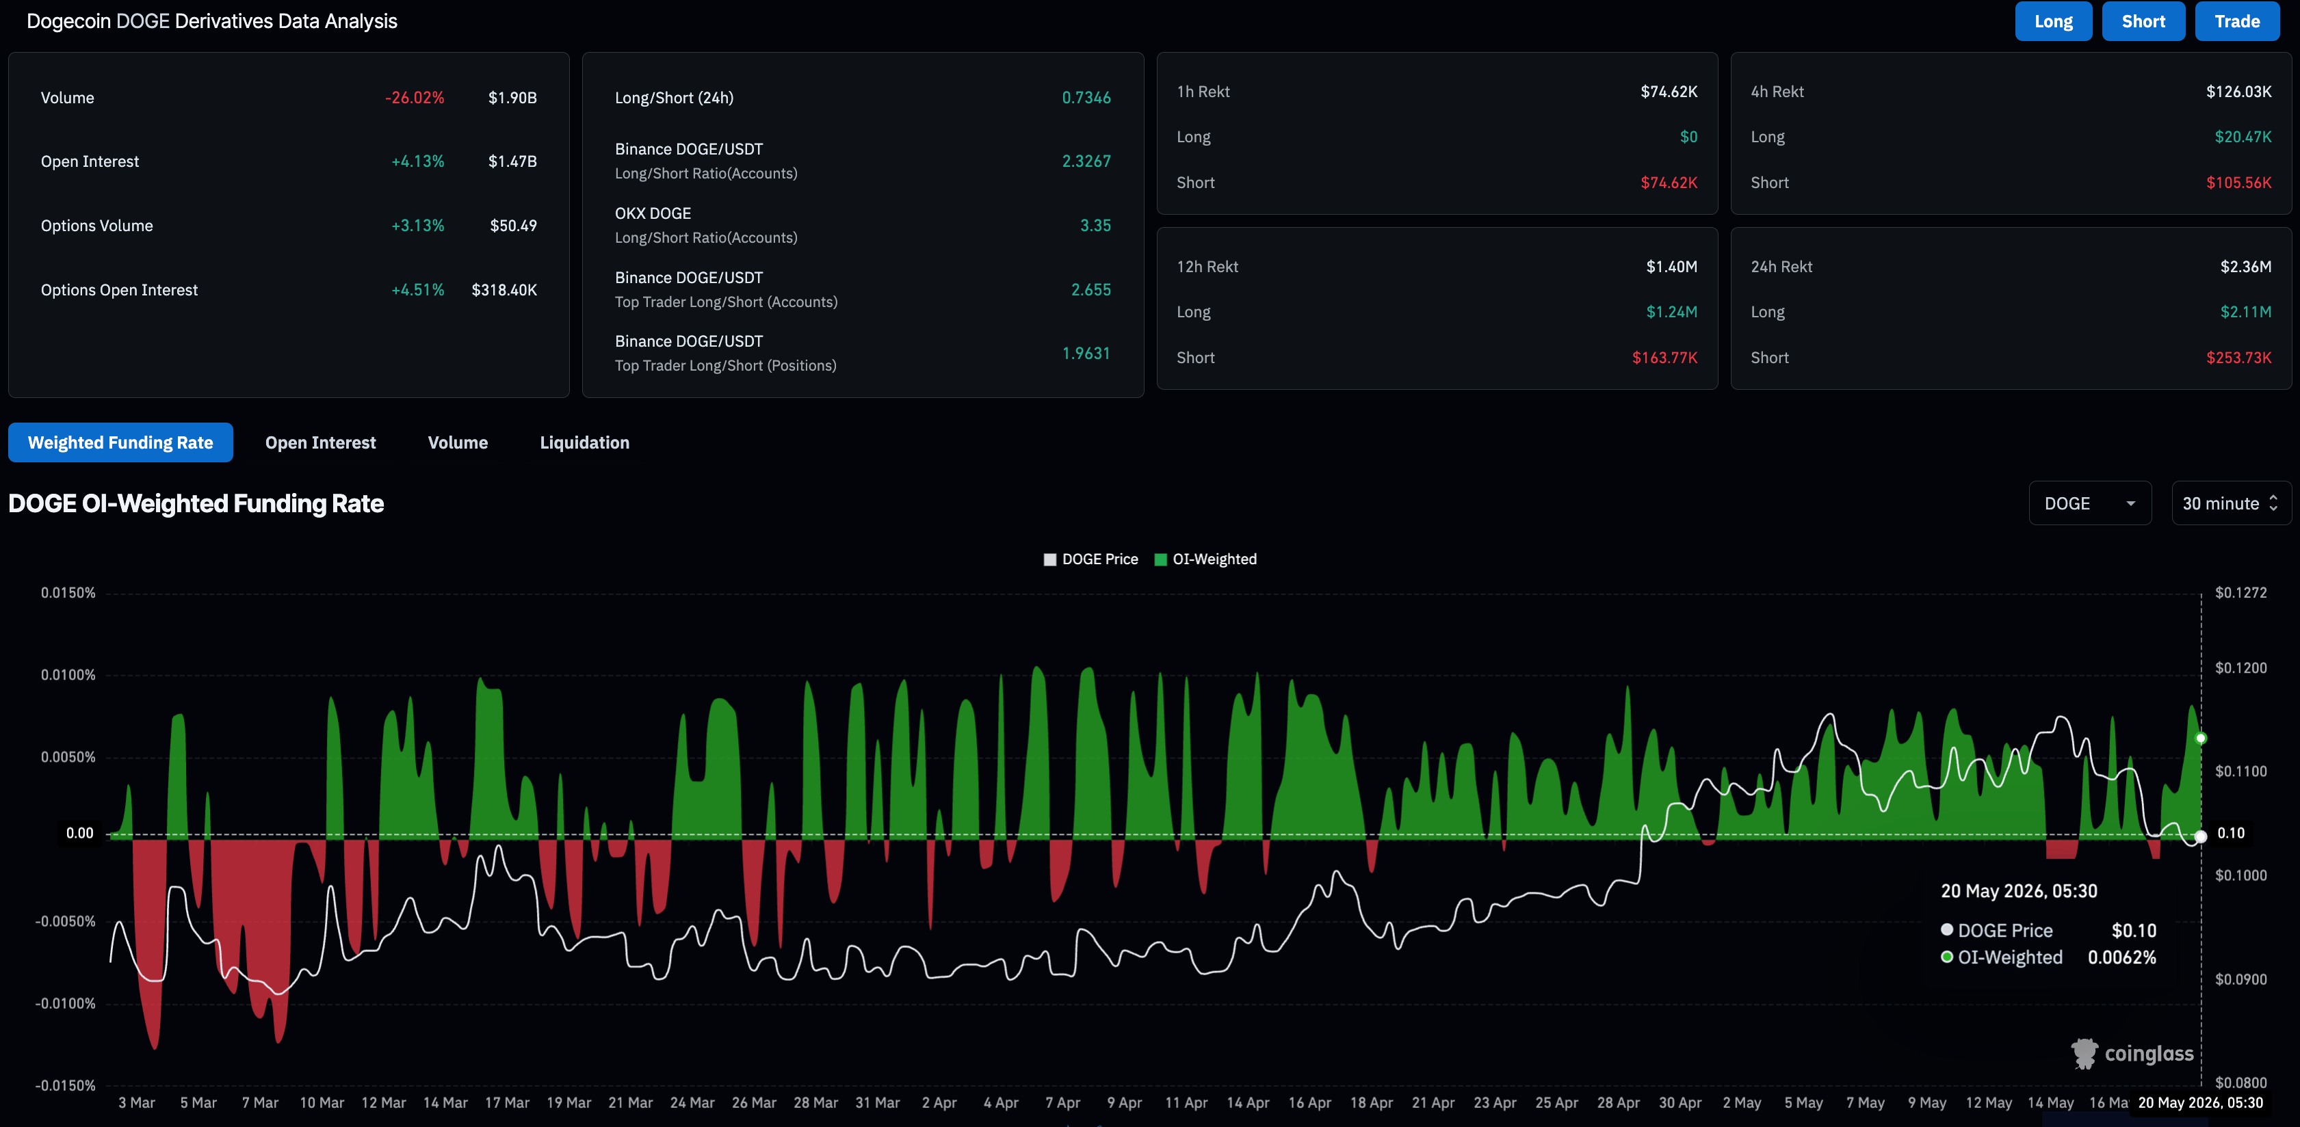Click the $0.1272 price axis label
Screen dimensions: 2300x1127
2240,594
